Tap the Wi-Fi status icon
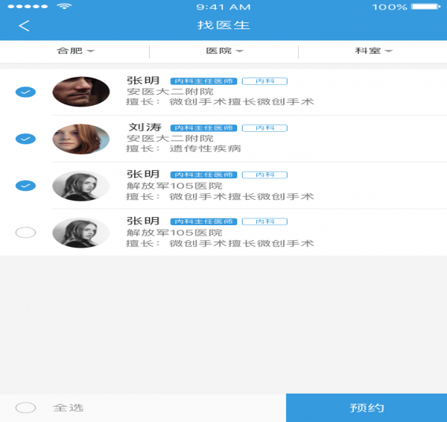The height and width of the screenshot is (422, 447). (x=64, y=6)
